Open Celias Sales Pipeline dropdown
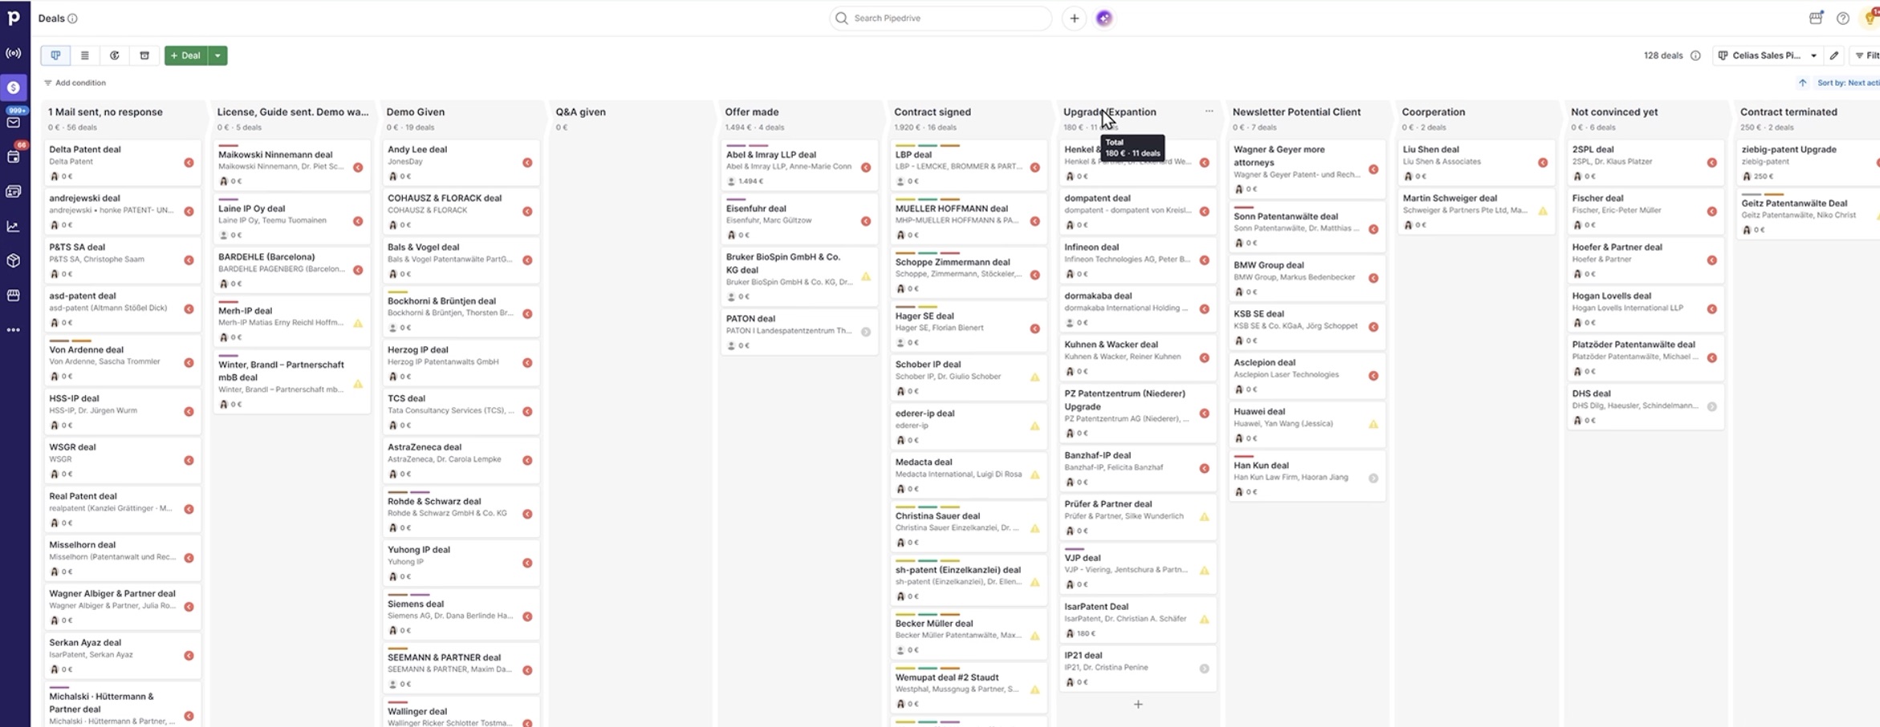1880x727 pixels. click(x=1768, y=55)
